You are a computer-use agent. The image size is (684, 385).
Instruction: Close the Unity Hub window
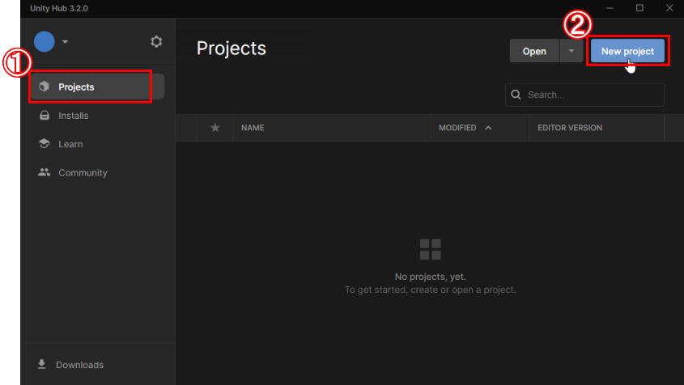[x=669, y=8]
